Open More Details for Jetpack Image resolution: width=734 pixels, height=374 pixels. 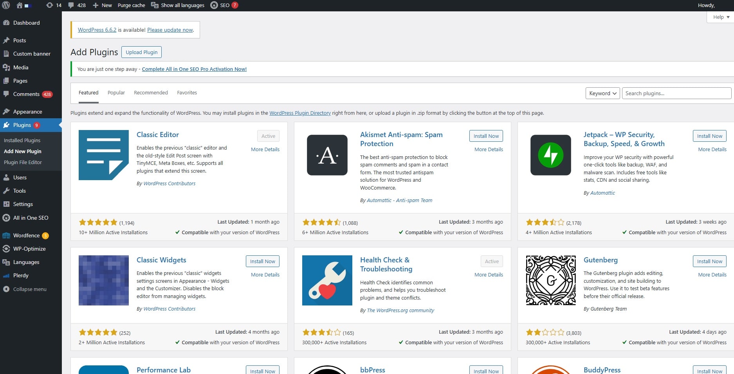[712, 149]
